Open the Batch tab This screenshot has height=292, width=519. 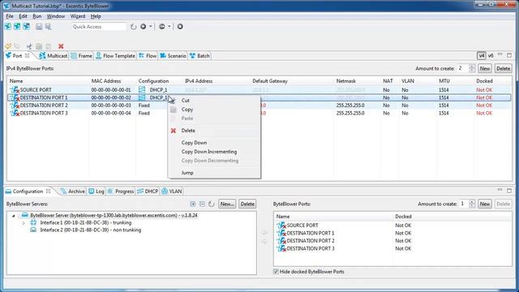tap(199, 56)
